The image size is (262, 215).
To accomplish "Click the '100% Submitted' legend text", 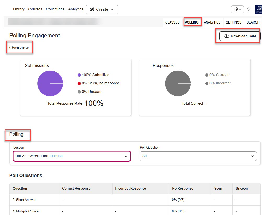I will [x=96, y=75].
